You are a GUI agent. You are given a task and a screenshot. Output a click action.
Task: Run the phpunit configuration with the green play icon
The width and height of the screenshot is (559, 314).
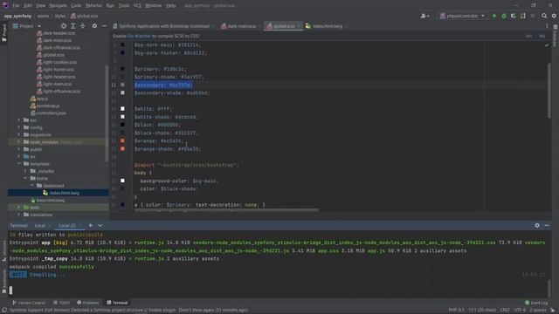coord(494,16)
